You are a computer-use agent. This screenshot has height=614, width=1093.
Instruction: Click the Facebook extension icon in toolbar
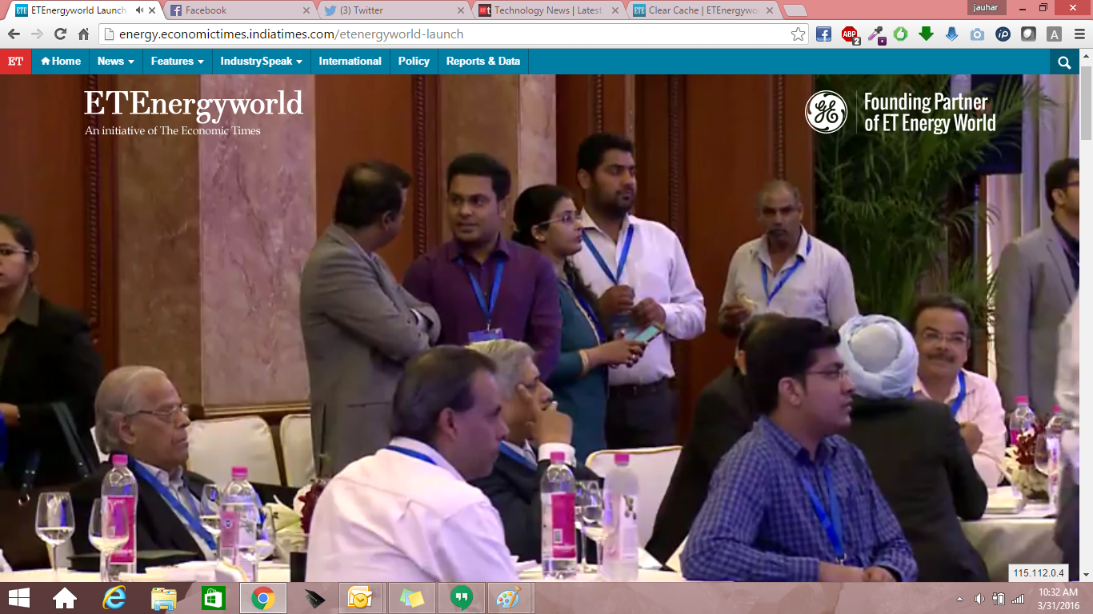[823, 34]
